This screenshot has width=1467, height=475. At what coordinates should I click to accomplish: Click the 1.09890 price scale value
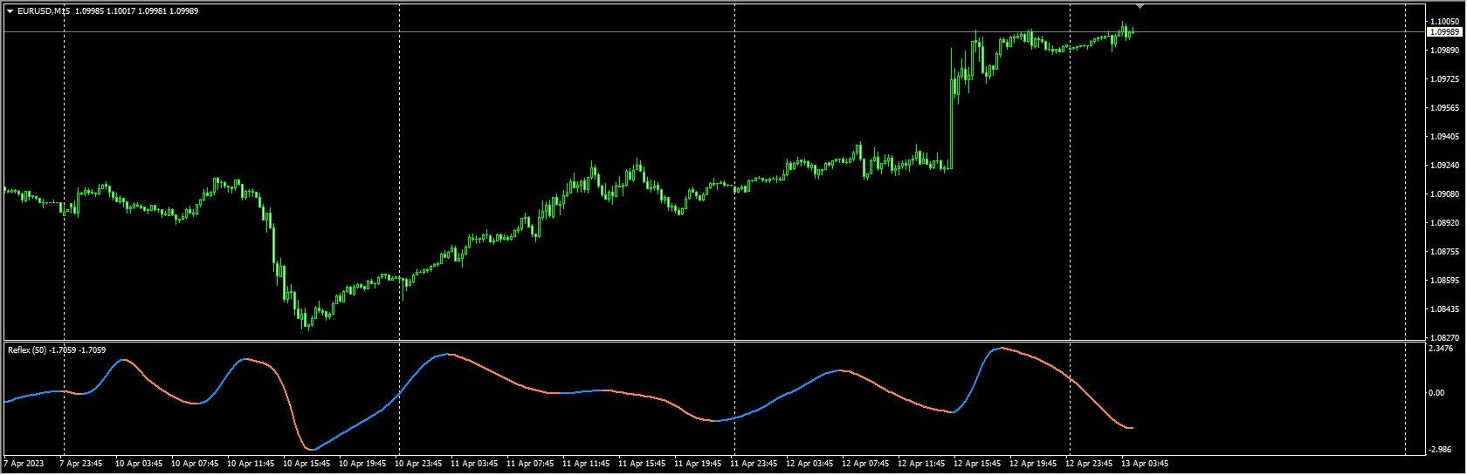point(1444,51)
